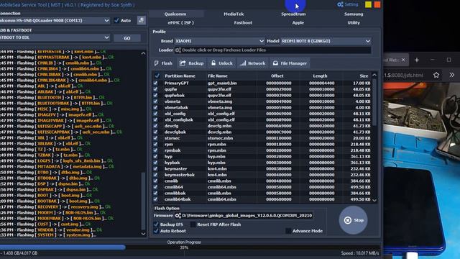Click the Backup tab icon
The width and height of the screenshot is (460, 259).
[x=183, y=63]
